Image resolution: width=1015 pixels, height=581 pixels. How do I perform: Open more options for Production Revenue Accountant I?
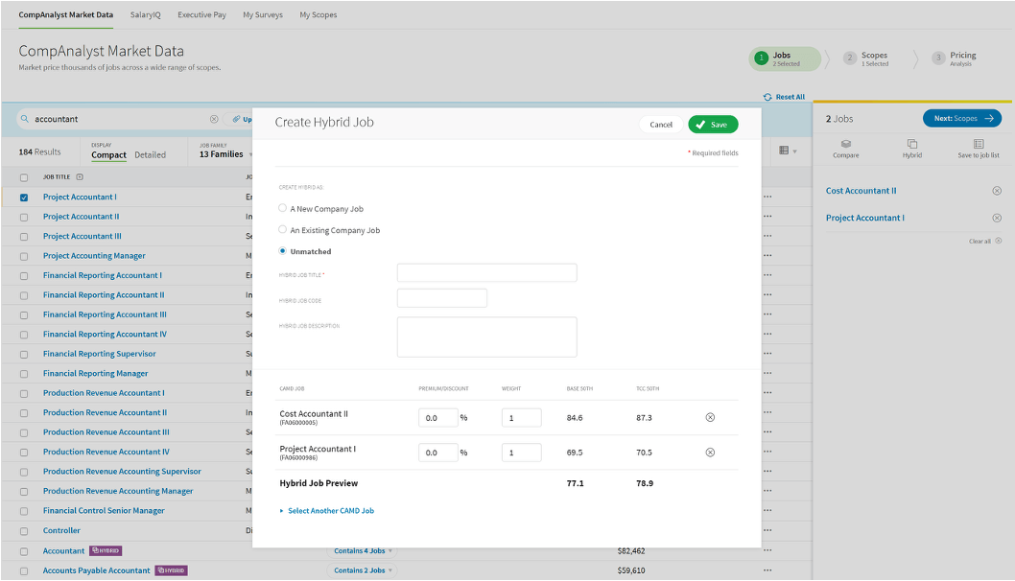767,393
